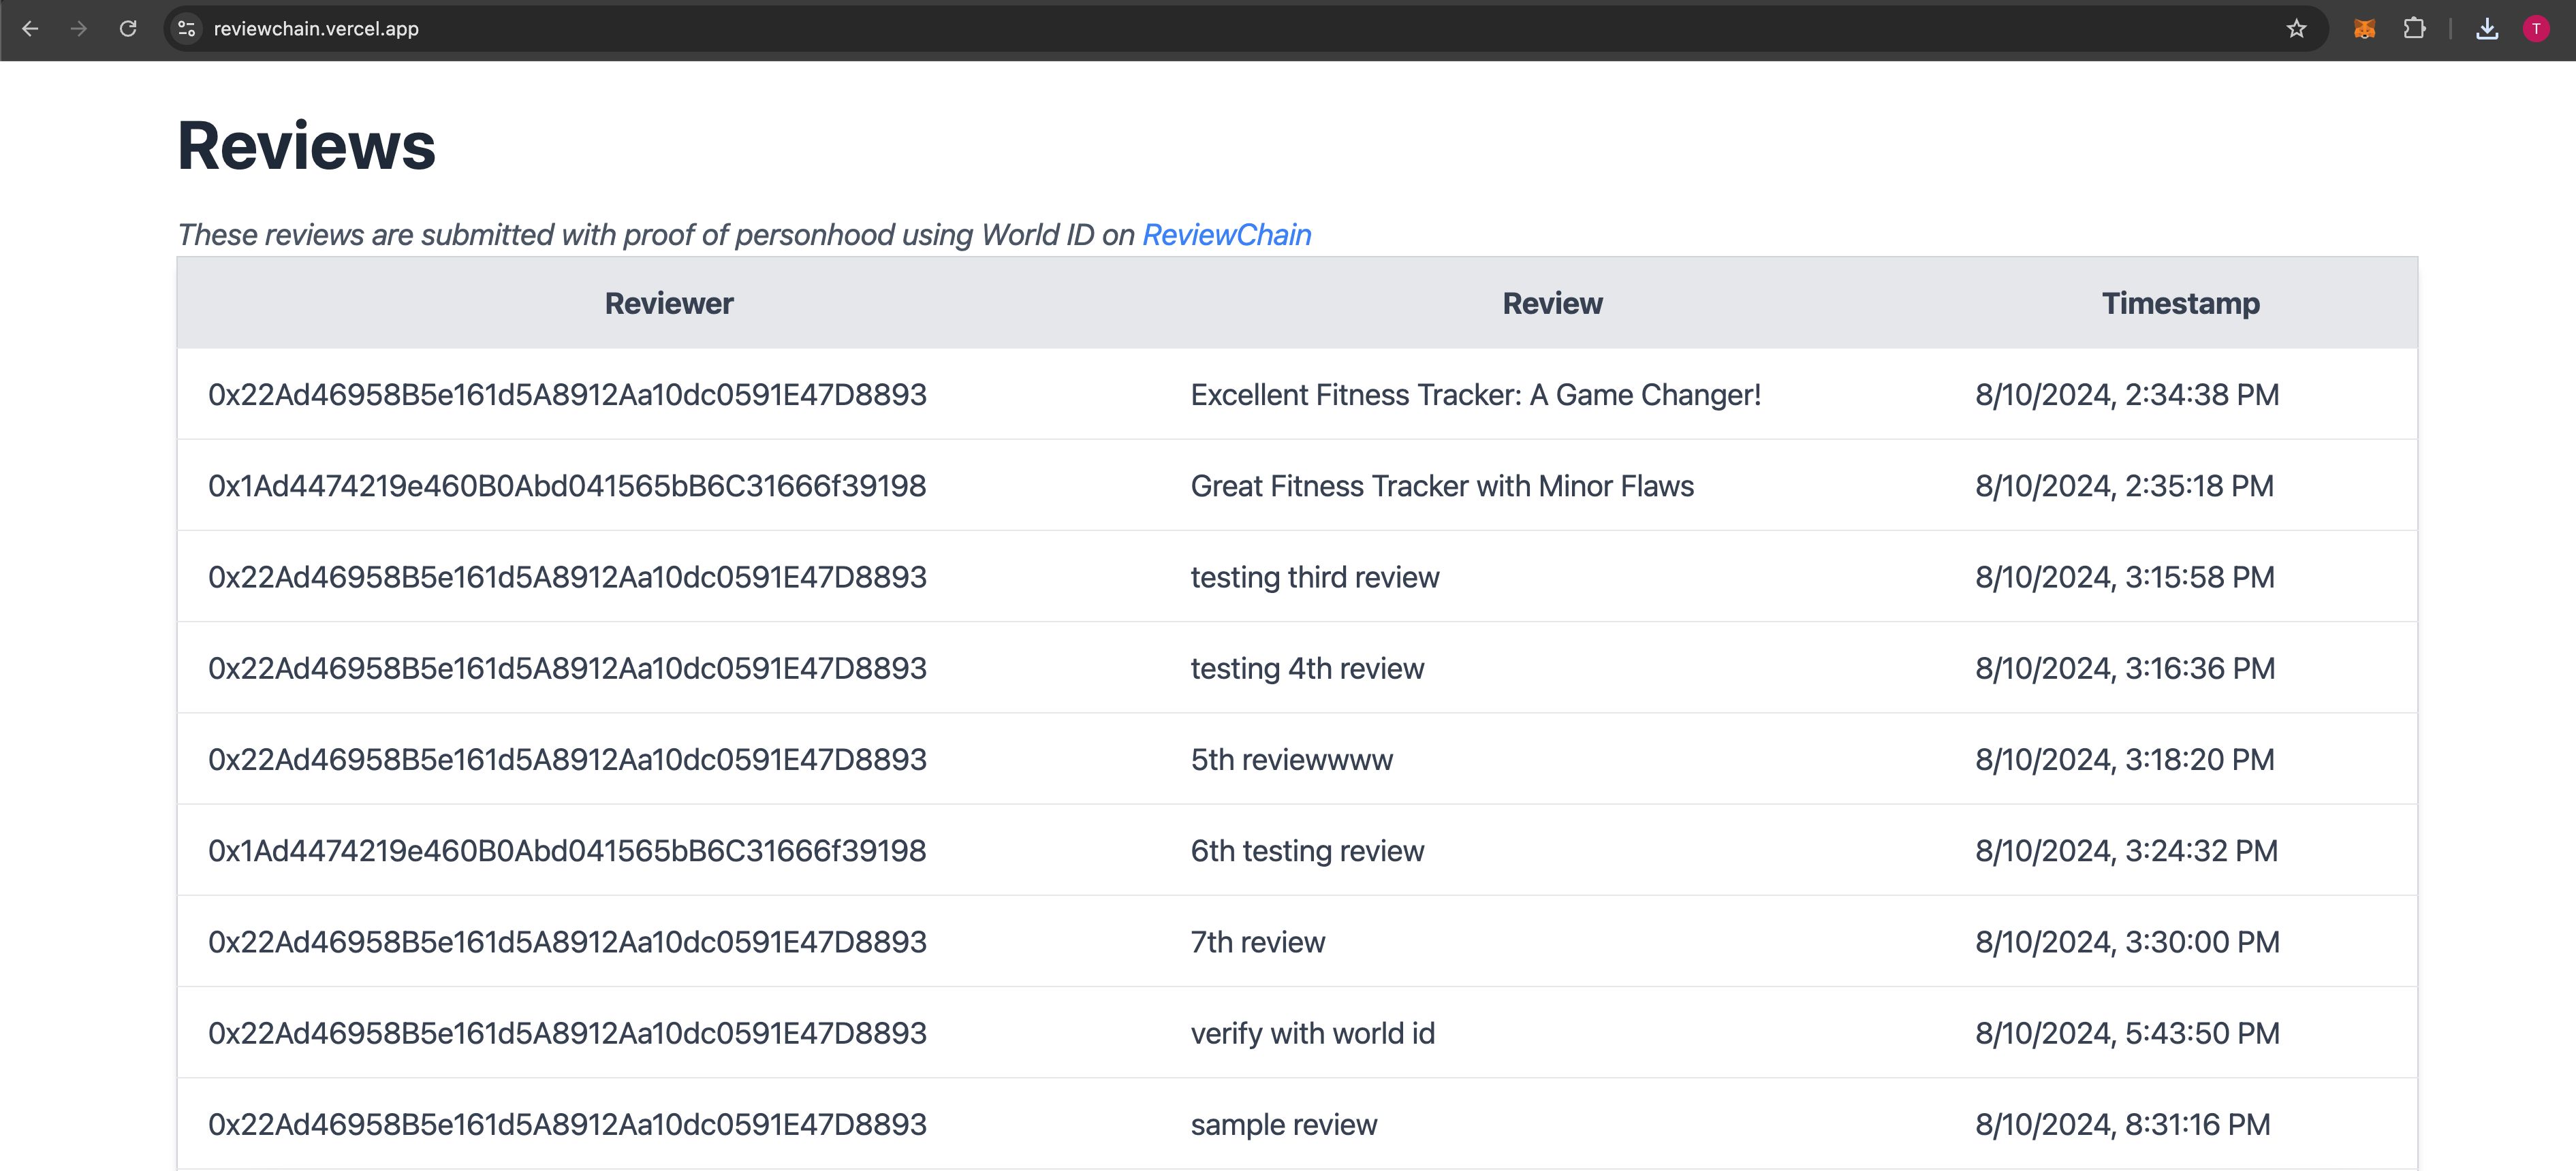Select the '5th reviewwww' cell
Viewport: 2576px width, 1171px height.
[1291, 759]
